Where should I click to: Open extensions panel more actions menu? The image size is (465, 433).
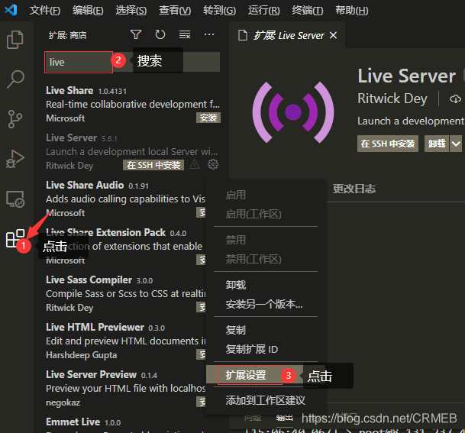[209, 34]
